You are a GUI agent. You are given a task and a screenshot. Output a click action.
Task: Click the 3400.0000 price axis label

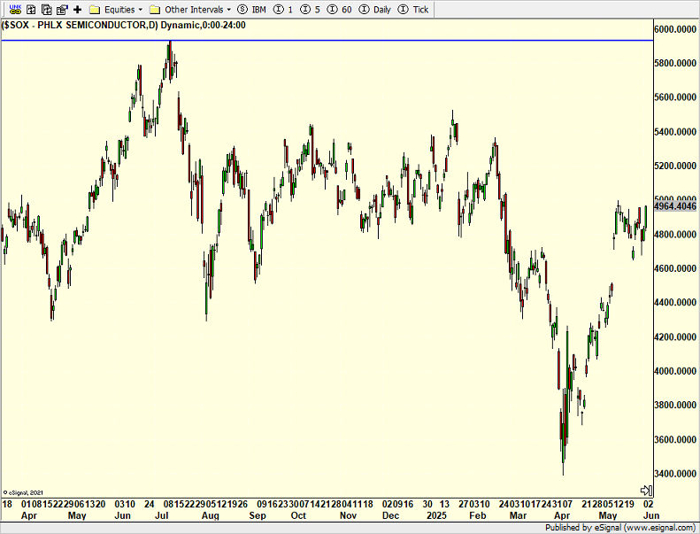pos(675,473)
